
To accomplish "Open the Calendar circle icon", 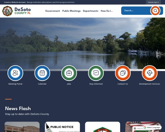I will [x=42, y=73].
